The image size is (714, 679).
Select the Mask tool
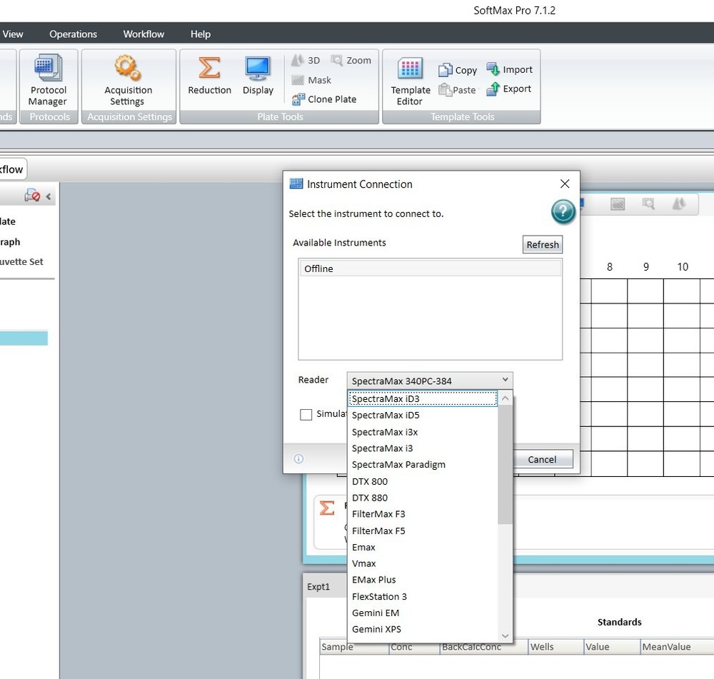(x=311, y=80)
